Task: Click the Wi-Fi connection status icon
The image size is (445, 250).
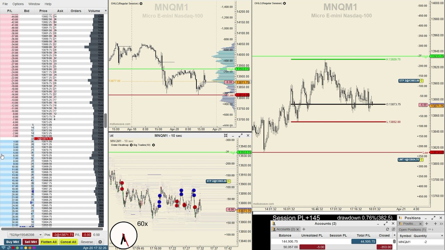Action: (x=3, y=248)
